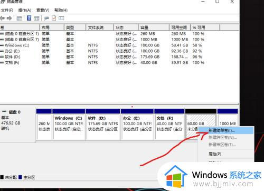Click the drive icon of 磁盘分区 7 row
Screen dimensions: 264x191
[x=2, y=40]
